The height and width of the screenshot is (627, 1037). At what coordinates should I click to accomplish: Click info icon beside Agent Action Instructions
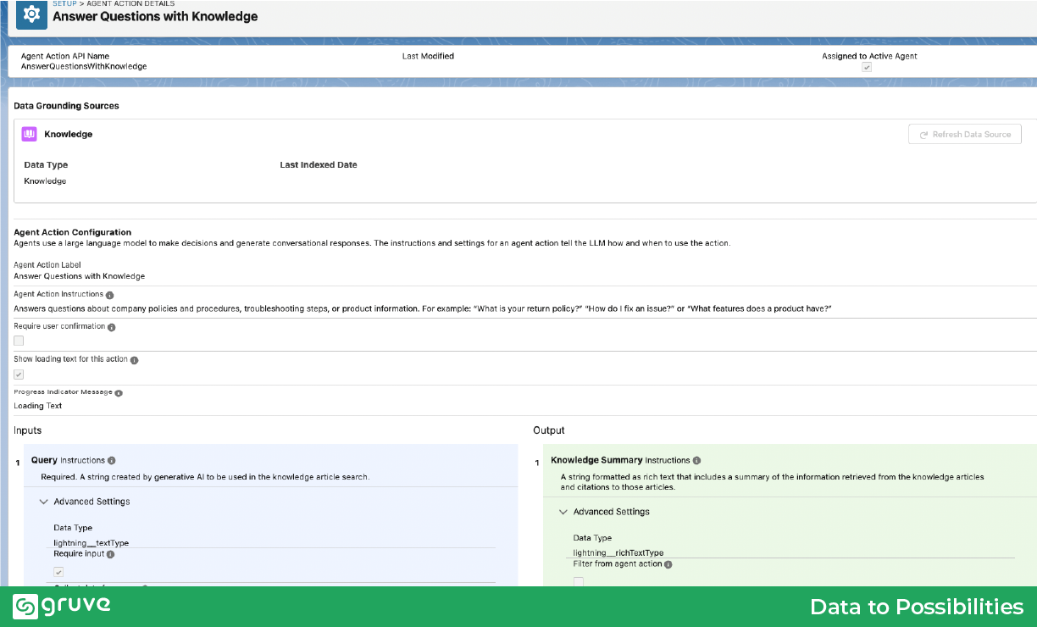109,295
